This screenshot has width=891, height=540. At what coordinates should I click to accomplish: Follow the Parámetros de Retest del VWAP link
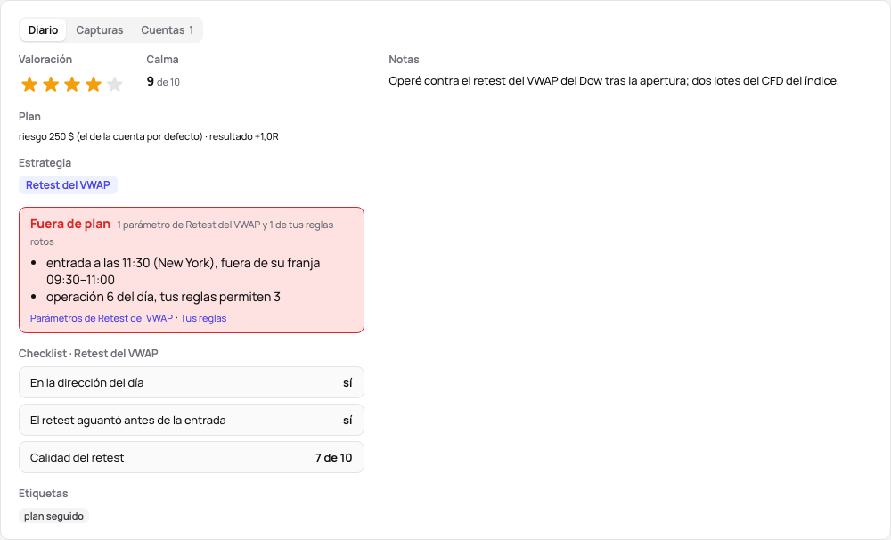(x=102, y=318)
